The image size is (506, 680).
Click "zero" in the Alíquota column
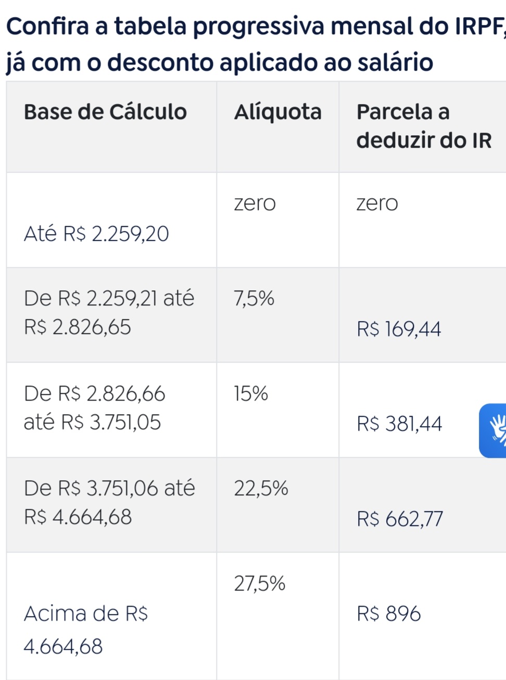coord(255,203)
